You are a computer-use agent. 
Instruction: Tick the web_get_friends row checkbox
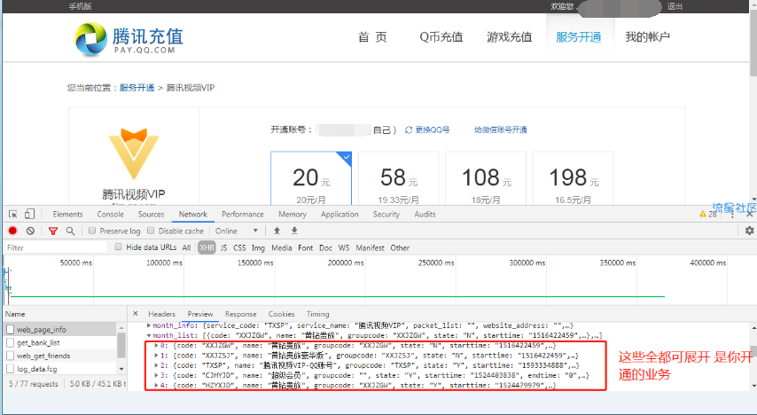pyautogui.click(x=10, y=356)
